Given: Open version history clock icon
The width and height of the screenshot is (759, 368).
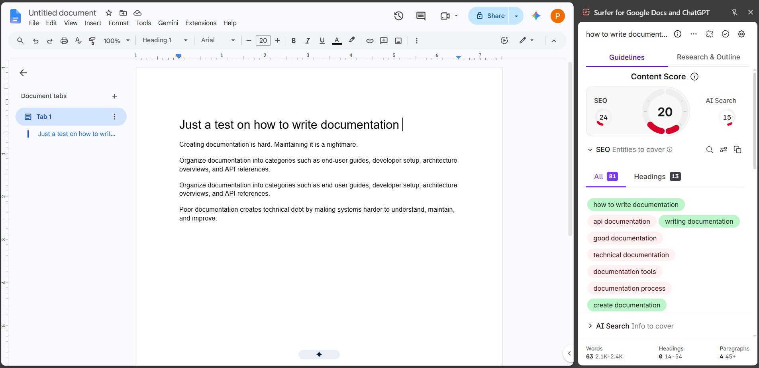Looking at the screenshot, I should pyautogui.click(x=399, y=16).
